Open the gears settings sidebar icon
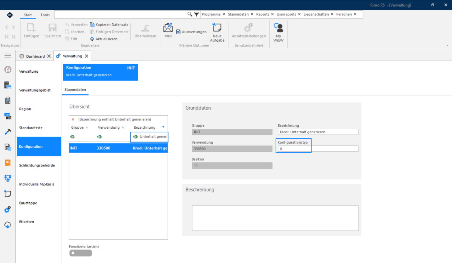The height and width of the screenshot is (263, 452). [x=8, y=209]
